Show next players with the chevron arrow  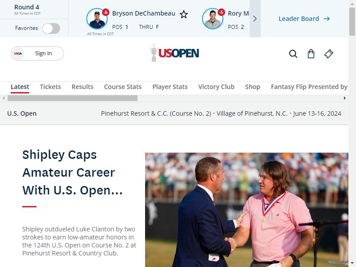pos(255,19)
